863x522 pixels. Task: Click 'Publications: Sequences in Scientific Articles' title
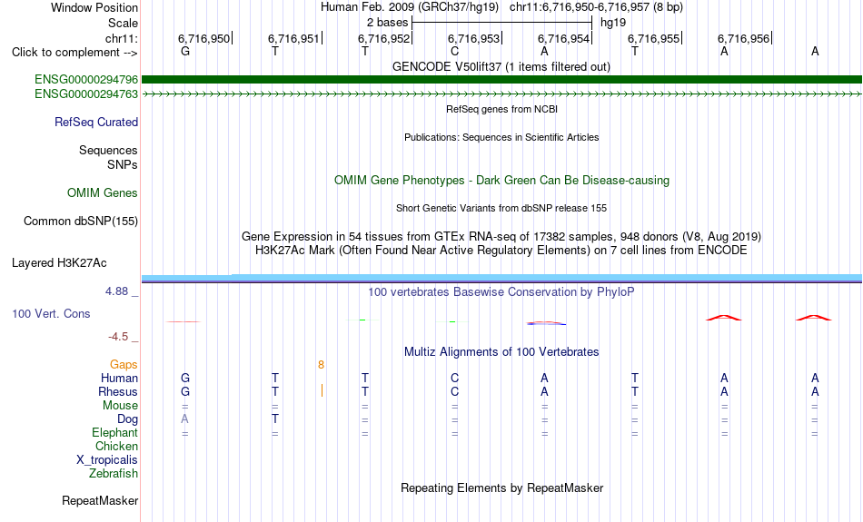(501, 137)
